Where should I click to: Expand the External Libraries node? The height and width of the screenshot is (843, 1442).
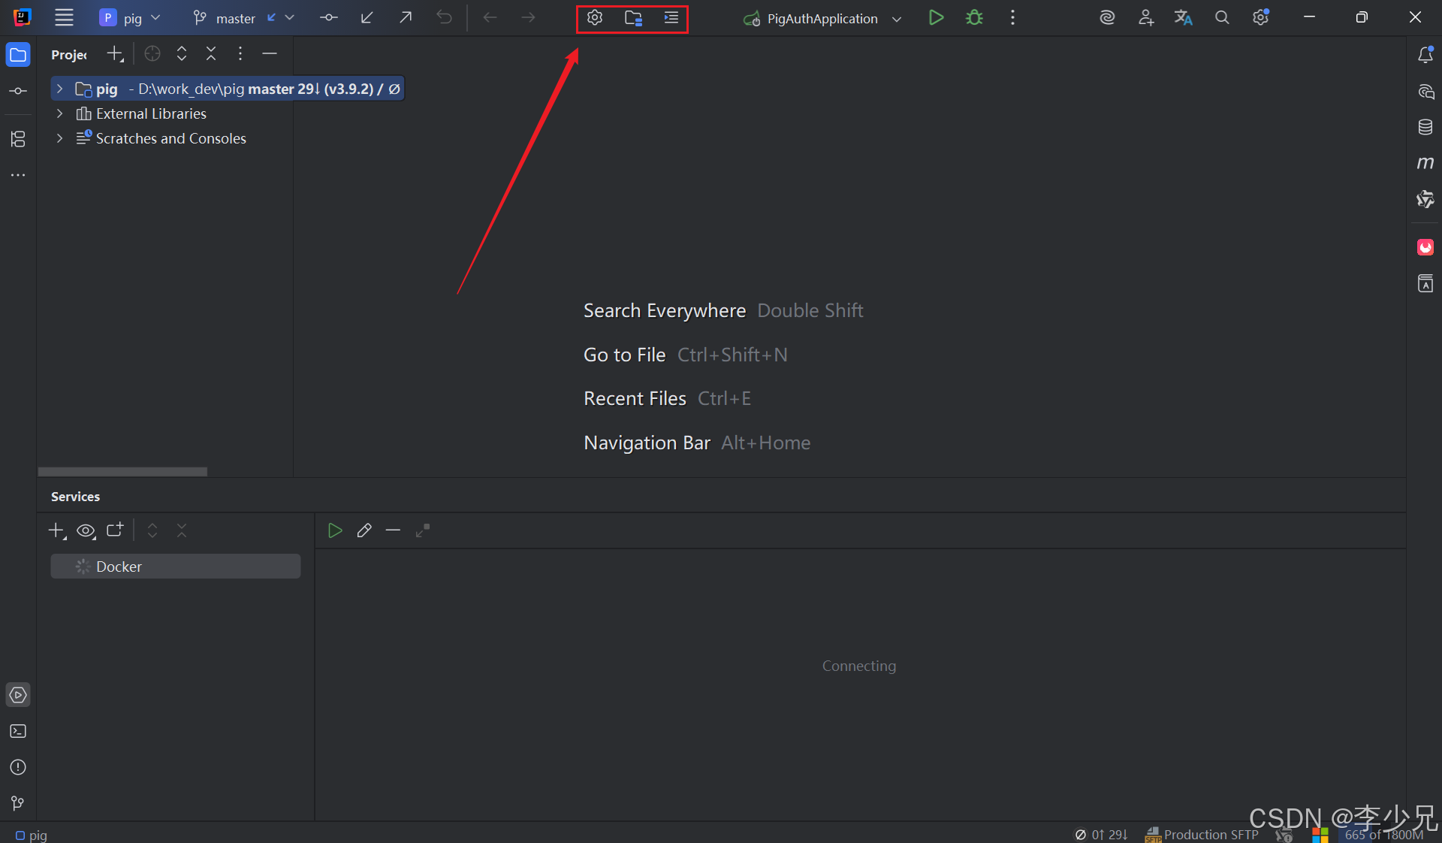[59, 113]
